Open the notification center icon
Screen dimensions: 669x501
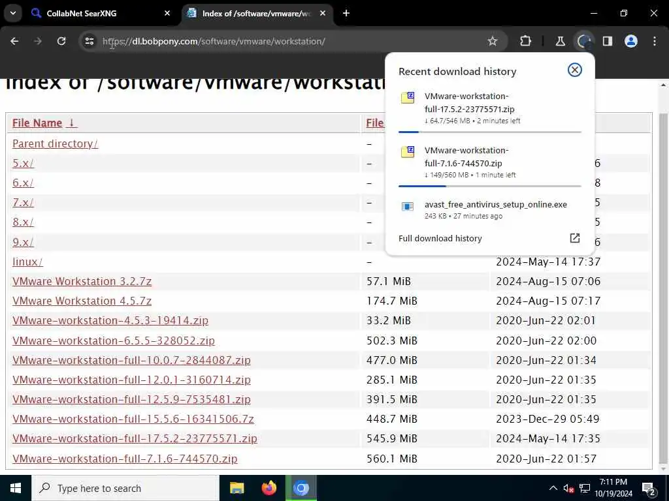tap(649, 489)
